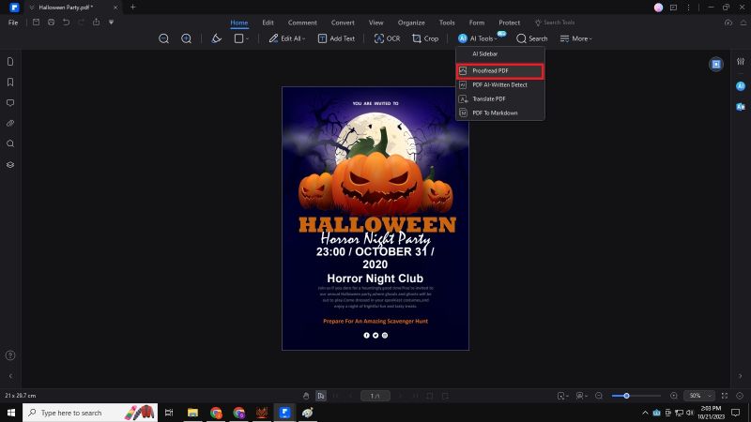751x422 pixels.
Task: Switch to the Comment tab
Action: [302, 23]
